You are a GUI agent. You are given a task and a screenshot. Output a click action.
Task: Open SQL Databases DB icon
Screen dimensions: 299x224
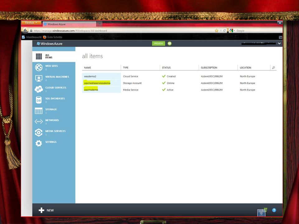point(39,100)
